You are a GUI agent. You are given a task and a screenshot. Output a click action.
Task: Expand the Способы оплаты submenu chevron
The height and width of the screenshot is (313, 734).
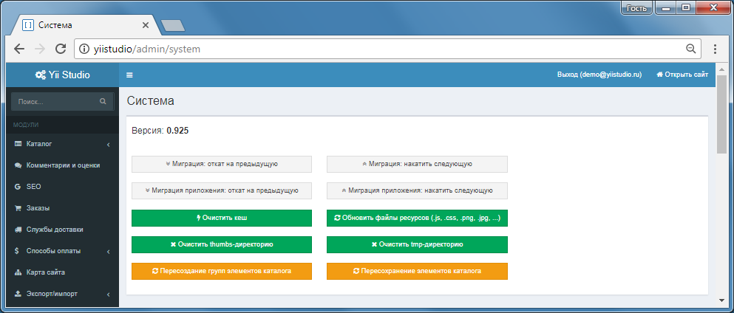108,251
